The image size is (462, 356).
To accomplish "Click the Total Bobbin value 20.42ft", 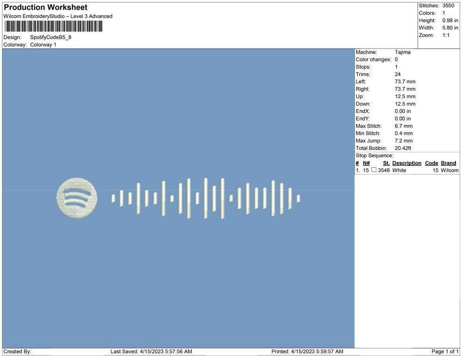I will (x=403, y=148).
